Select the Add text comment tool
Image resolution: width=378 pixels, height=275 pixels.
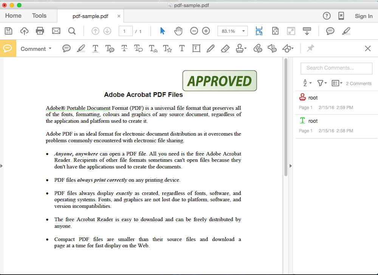[182, 49]
